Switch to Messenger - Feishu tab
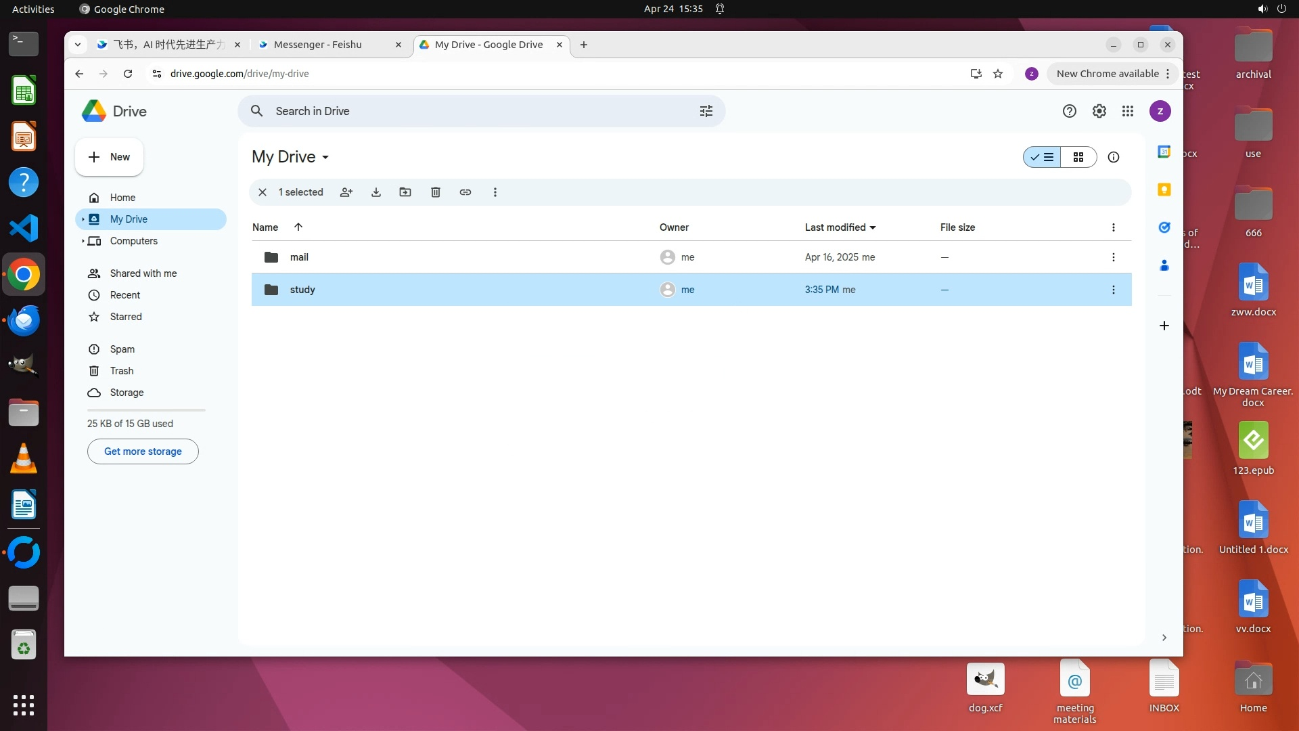Screen dimensions: 1299x731 point(318,45)
